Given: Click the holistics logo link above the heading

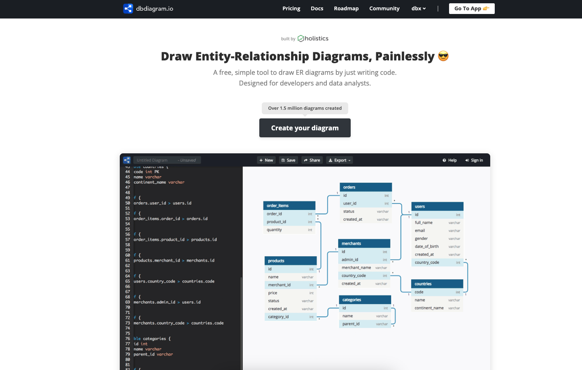Looking at the screenshot, I should pyautogui.click(x=313, y=38).
